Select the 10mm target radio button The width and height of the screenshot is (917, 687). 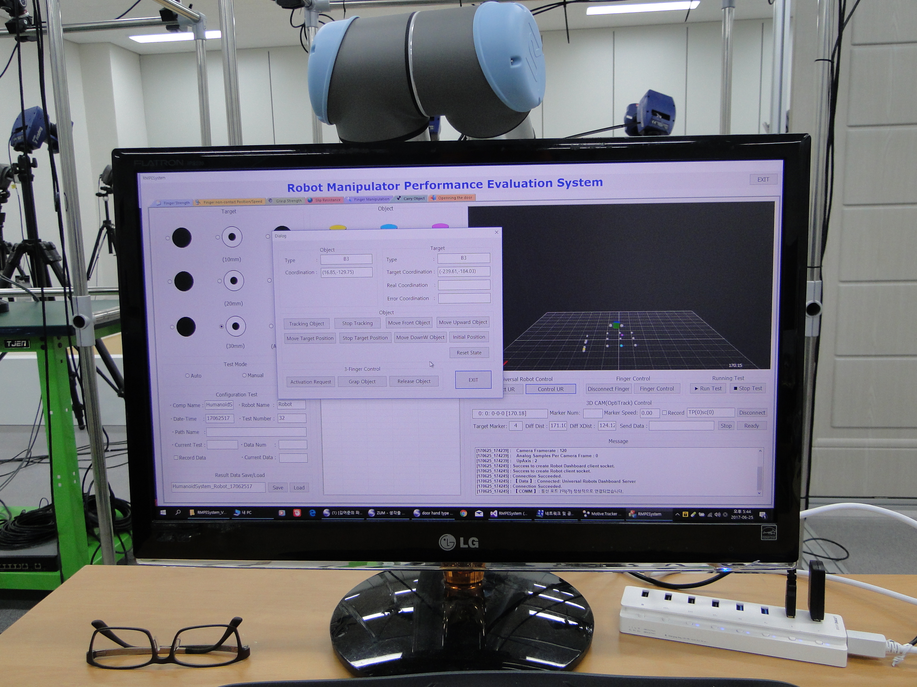pos(218,237)
